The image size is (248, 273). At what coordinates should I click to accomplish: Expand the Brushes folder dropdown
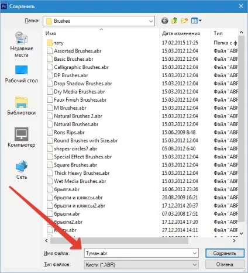click(x=151, y=21)
